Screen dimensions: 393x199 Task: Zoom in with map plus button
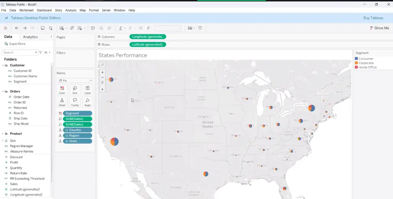tap(102, 72)
